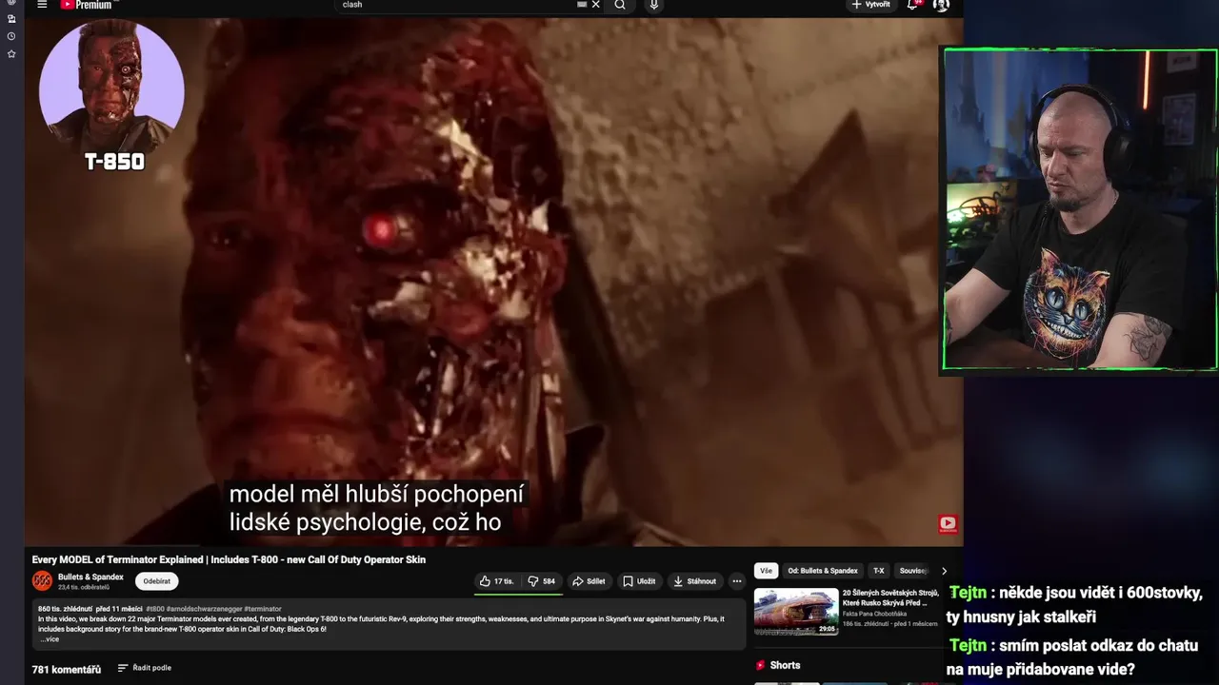Click the main video player area
The image size is (1219, 685).
(493, 282)
